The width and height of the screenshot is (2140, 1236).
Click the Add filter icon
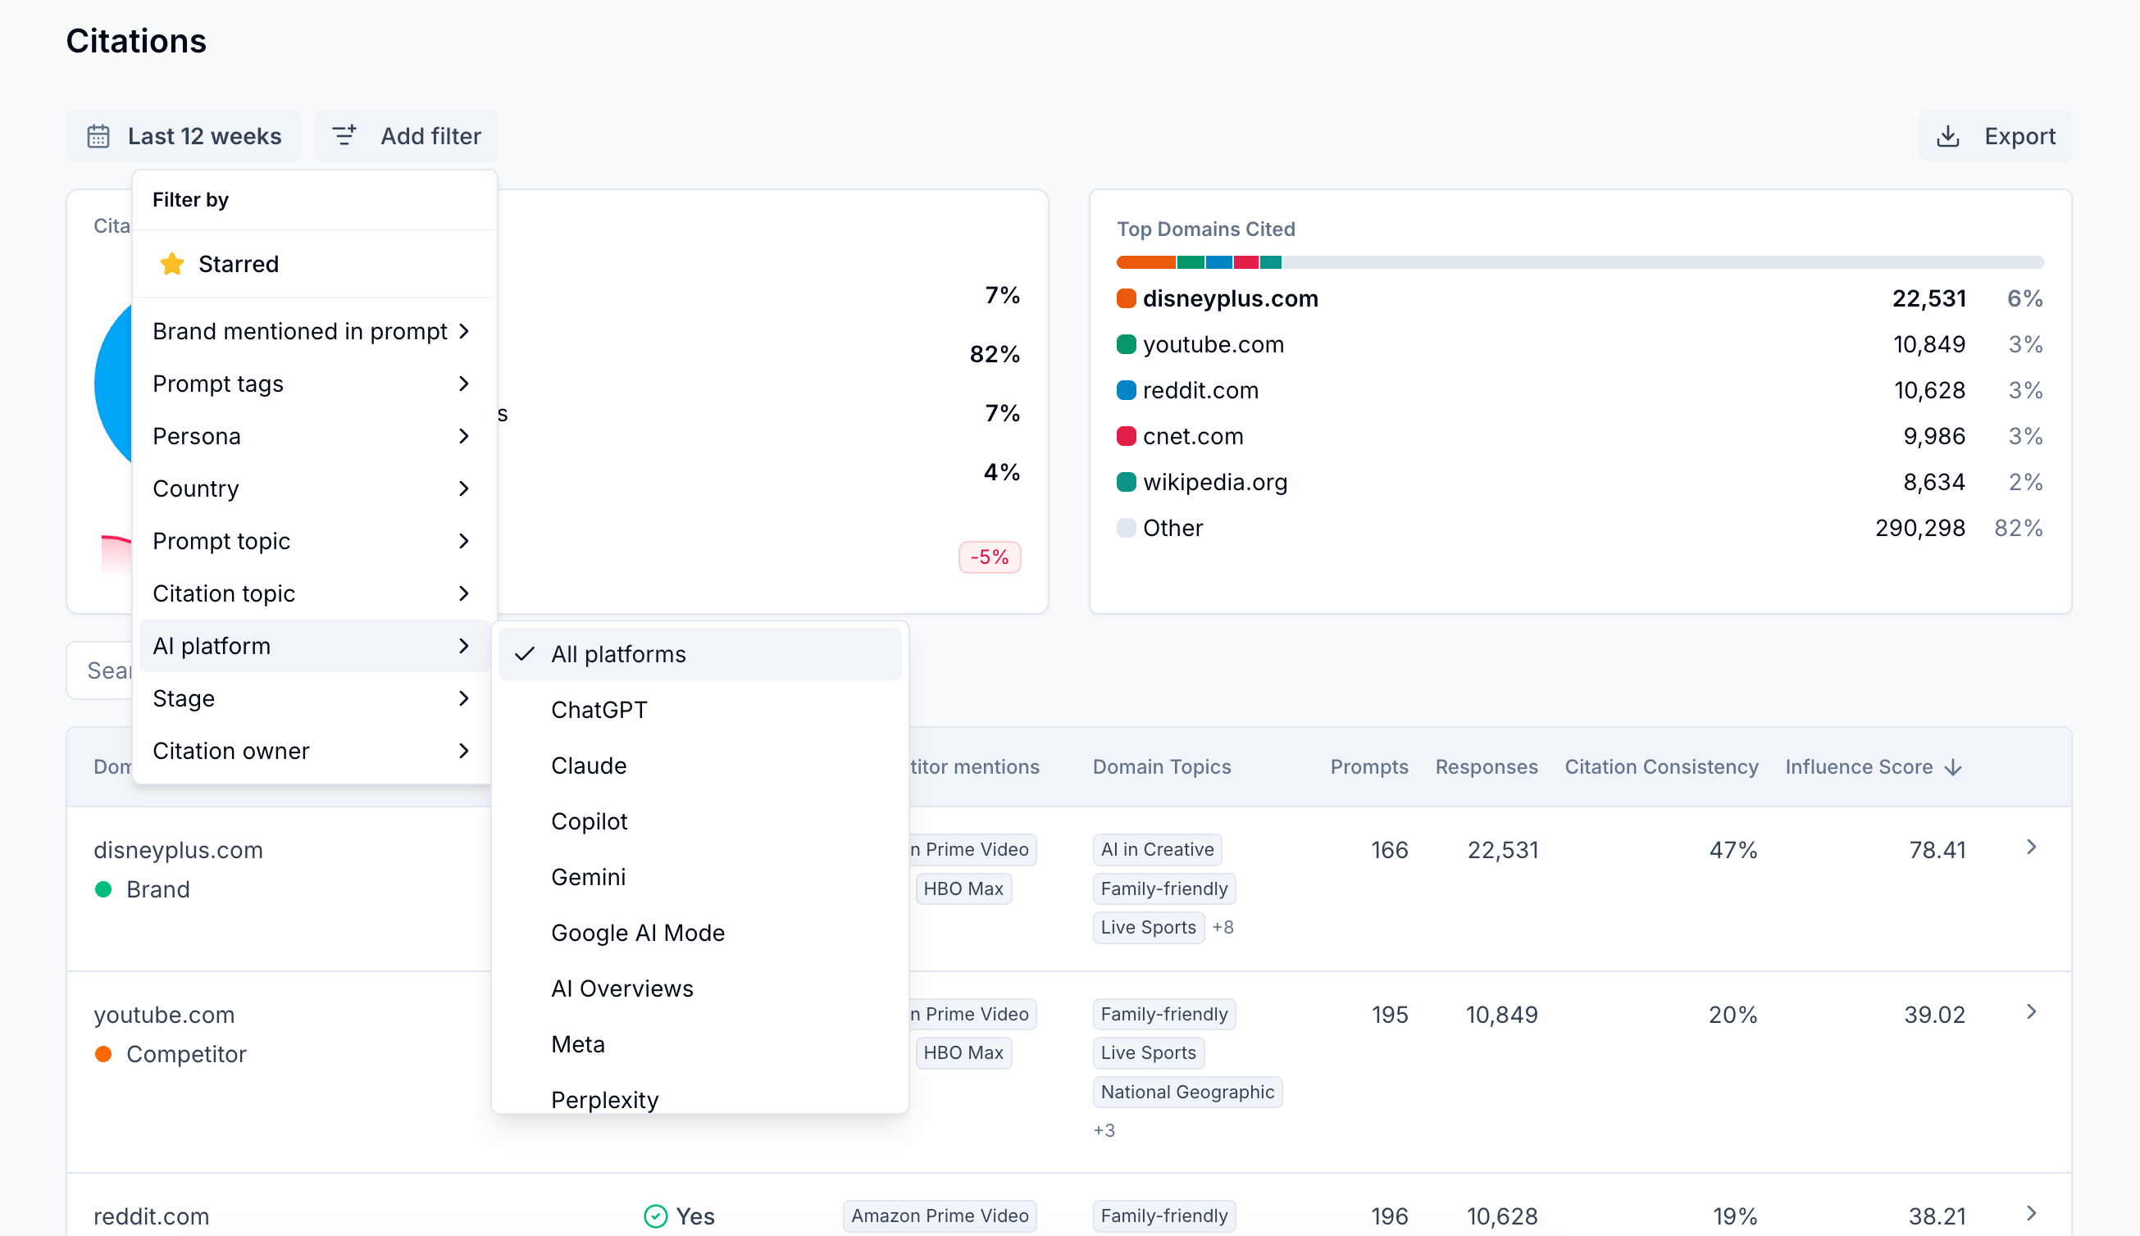coord(344,136)
